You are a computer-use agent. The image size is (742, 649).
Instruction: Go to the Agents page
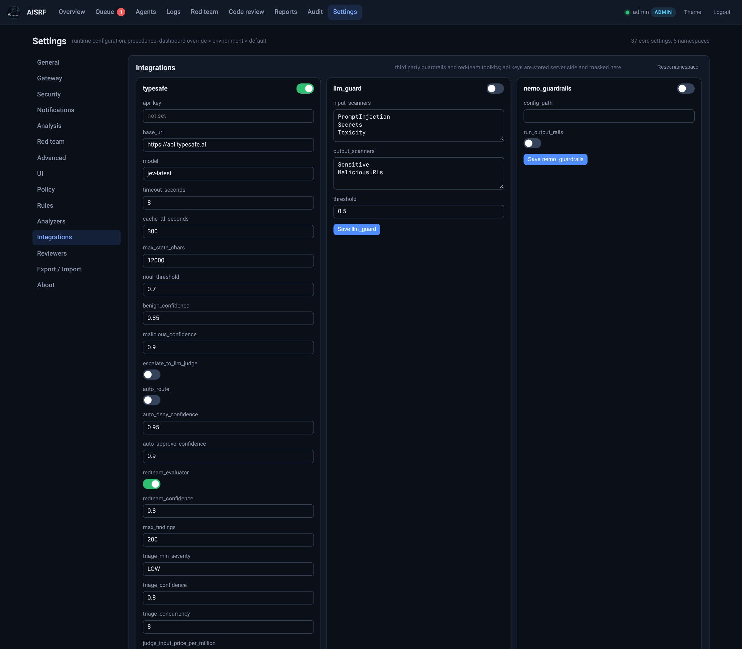146,12
